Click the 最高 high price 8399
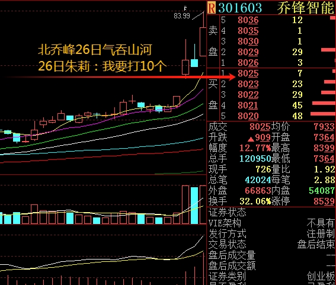Viewport: 336px width, 285px height. pos(324,148)
